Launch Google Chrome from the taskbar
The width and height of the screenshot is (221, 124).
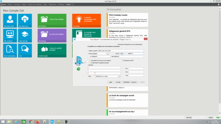coord(31,122)
